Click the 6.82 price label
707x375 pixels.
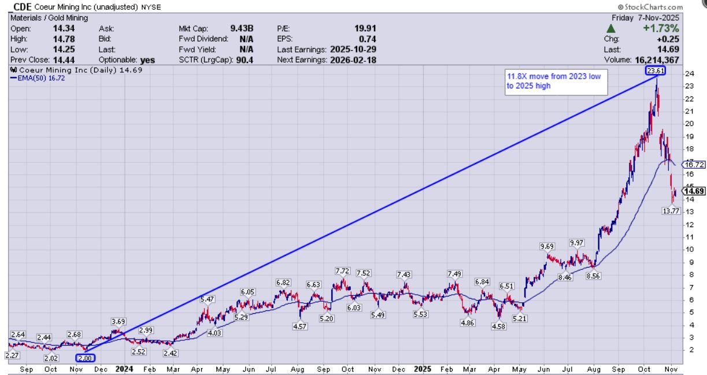(283, 283)
